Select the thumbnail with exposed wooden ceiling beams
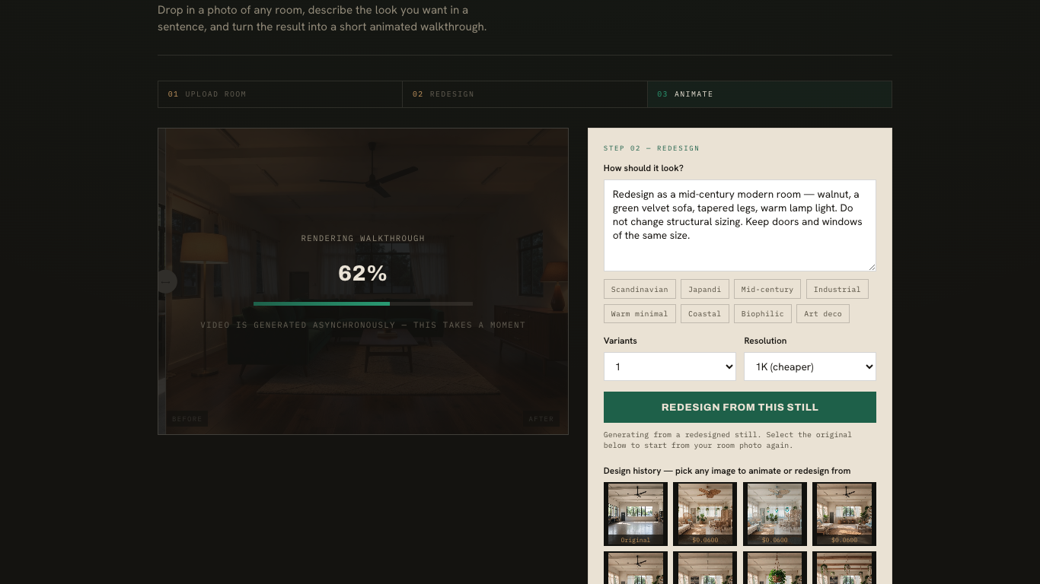This screenshot has height=584, width=1040. (x=844, y=568)
